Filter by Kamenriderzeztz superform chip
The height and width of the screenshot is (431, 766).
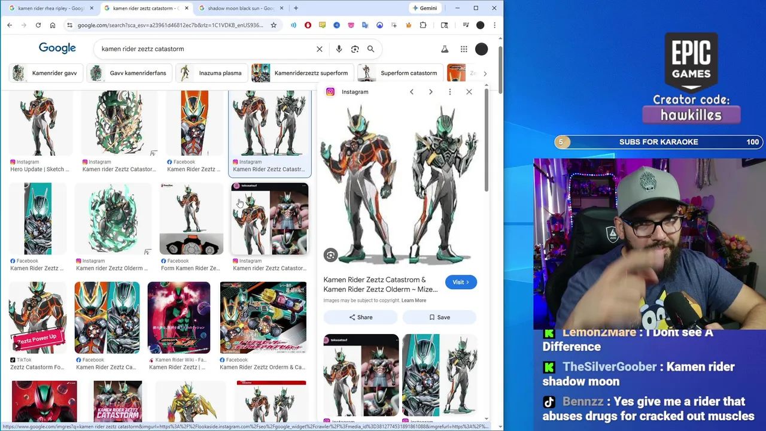[x=302, y=73]
